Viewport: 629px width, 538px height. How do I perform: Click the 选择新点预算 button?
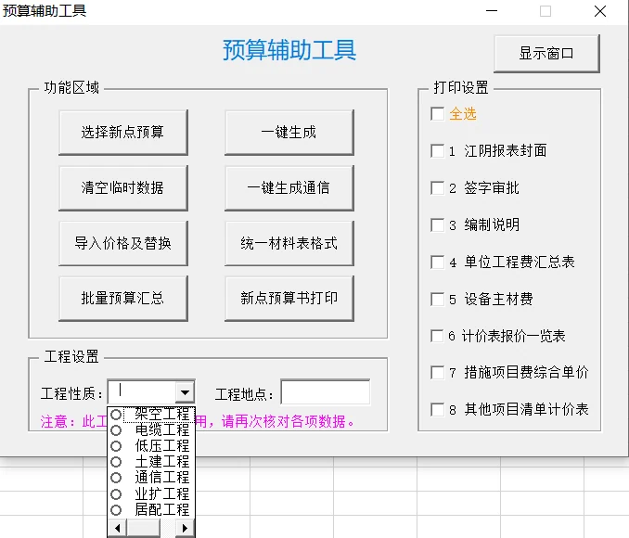tap(123, 133)
